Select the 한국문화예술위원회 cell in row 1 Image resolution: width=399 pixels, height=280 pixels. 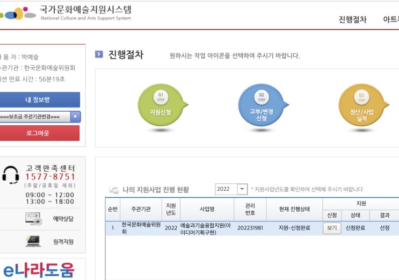[x=141, y=228]
